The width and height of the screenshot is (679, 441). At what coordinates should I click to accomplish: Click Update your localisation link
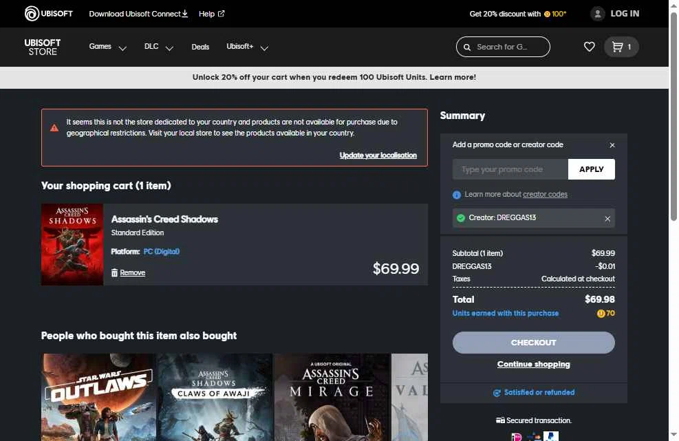tap(378, 155)
